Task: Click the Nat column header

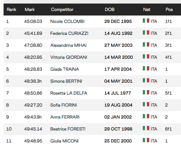Action: (147, 9)
